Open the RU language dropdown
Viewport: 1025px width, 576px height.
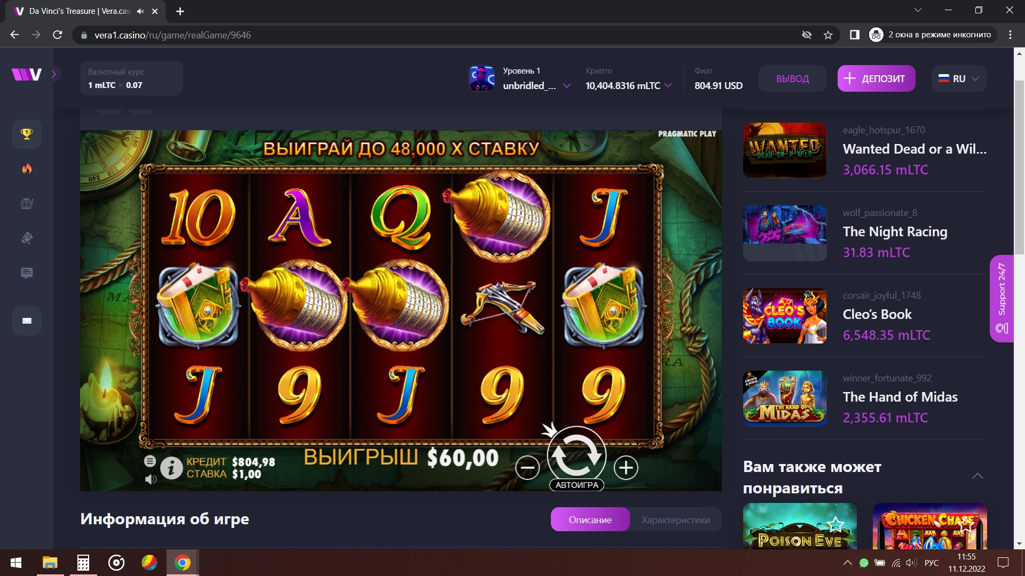tap(959, 78)
